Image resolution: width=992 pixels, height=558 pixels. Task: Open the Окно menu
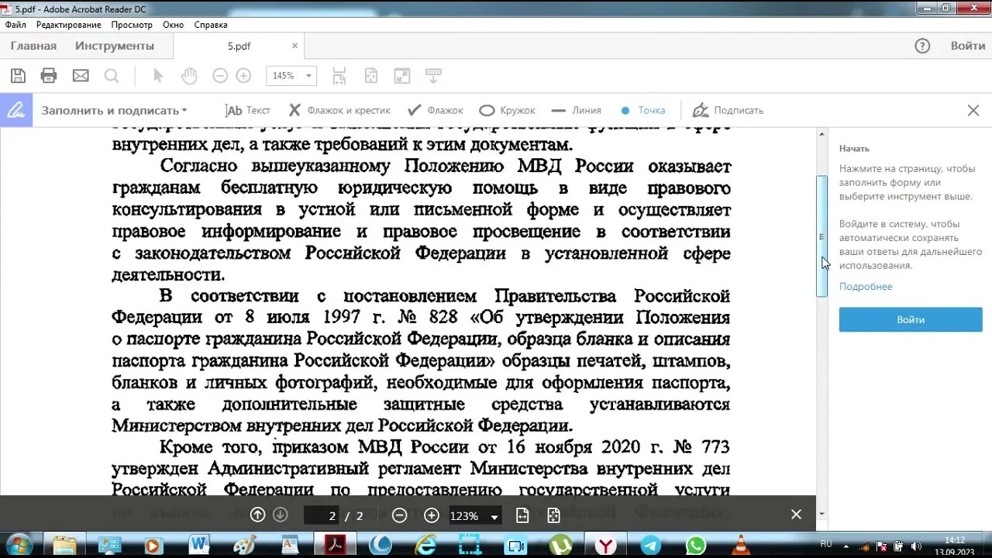(173, 25)
